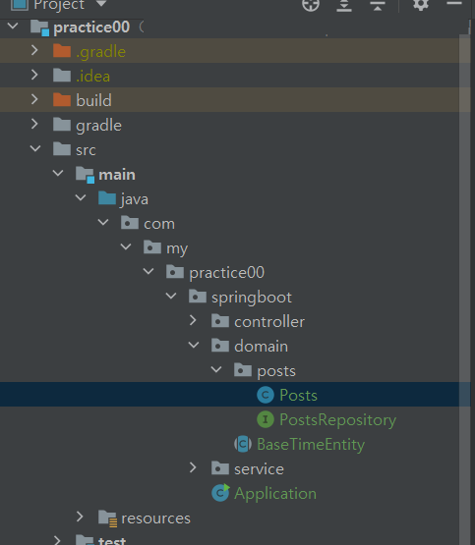Select the BaseTimeEntity file
The image size is (475, 545).
pyautogui.click(x=311, y=444)
